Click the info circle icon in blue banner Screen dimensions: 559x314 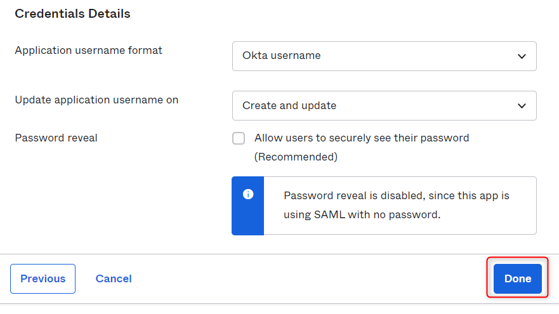[x=248, y=194]
